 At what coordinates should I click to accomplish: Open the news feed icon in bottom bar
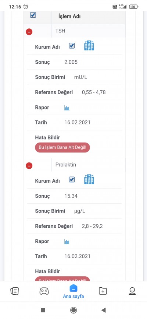tap(15, 291)
